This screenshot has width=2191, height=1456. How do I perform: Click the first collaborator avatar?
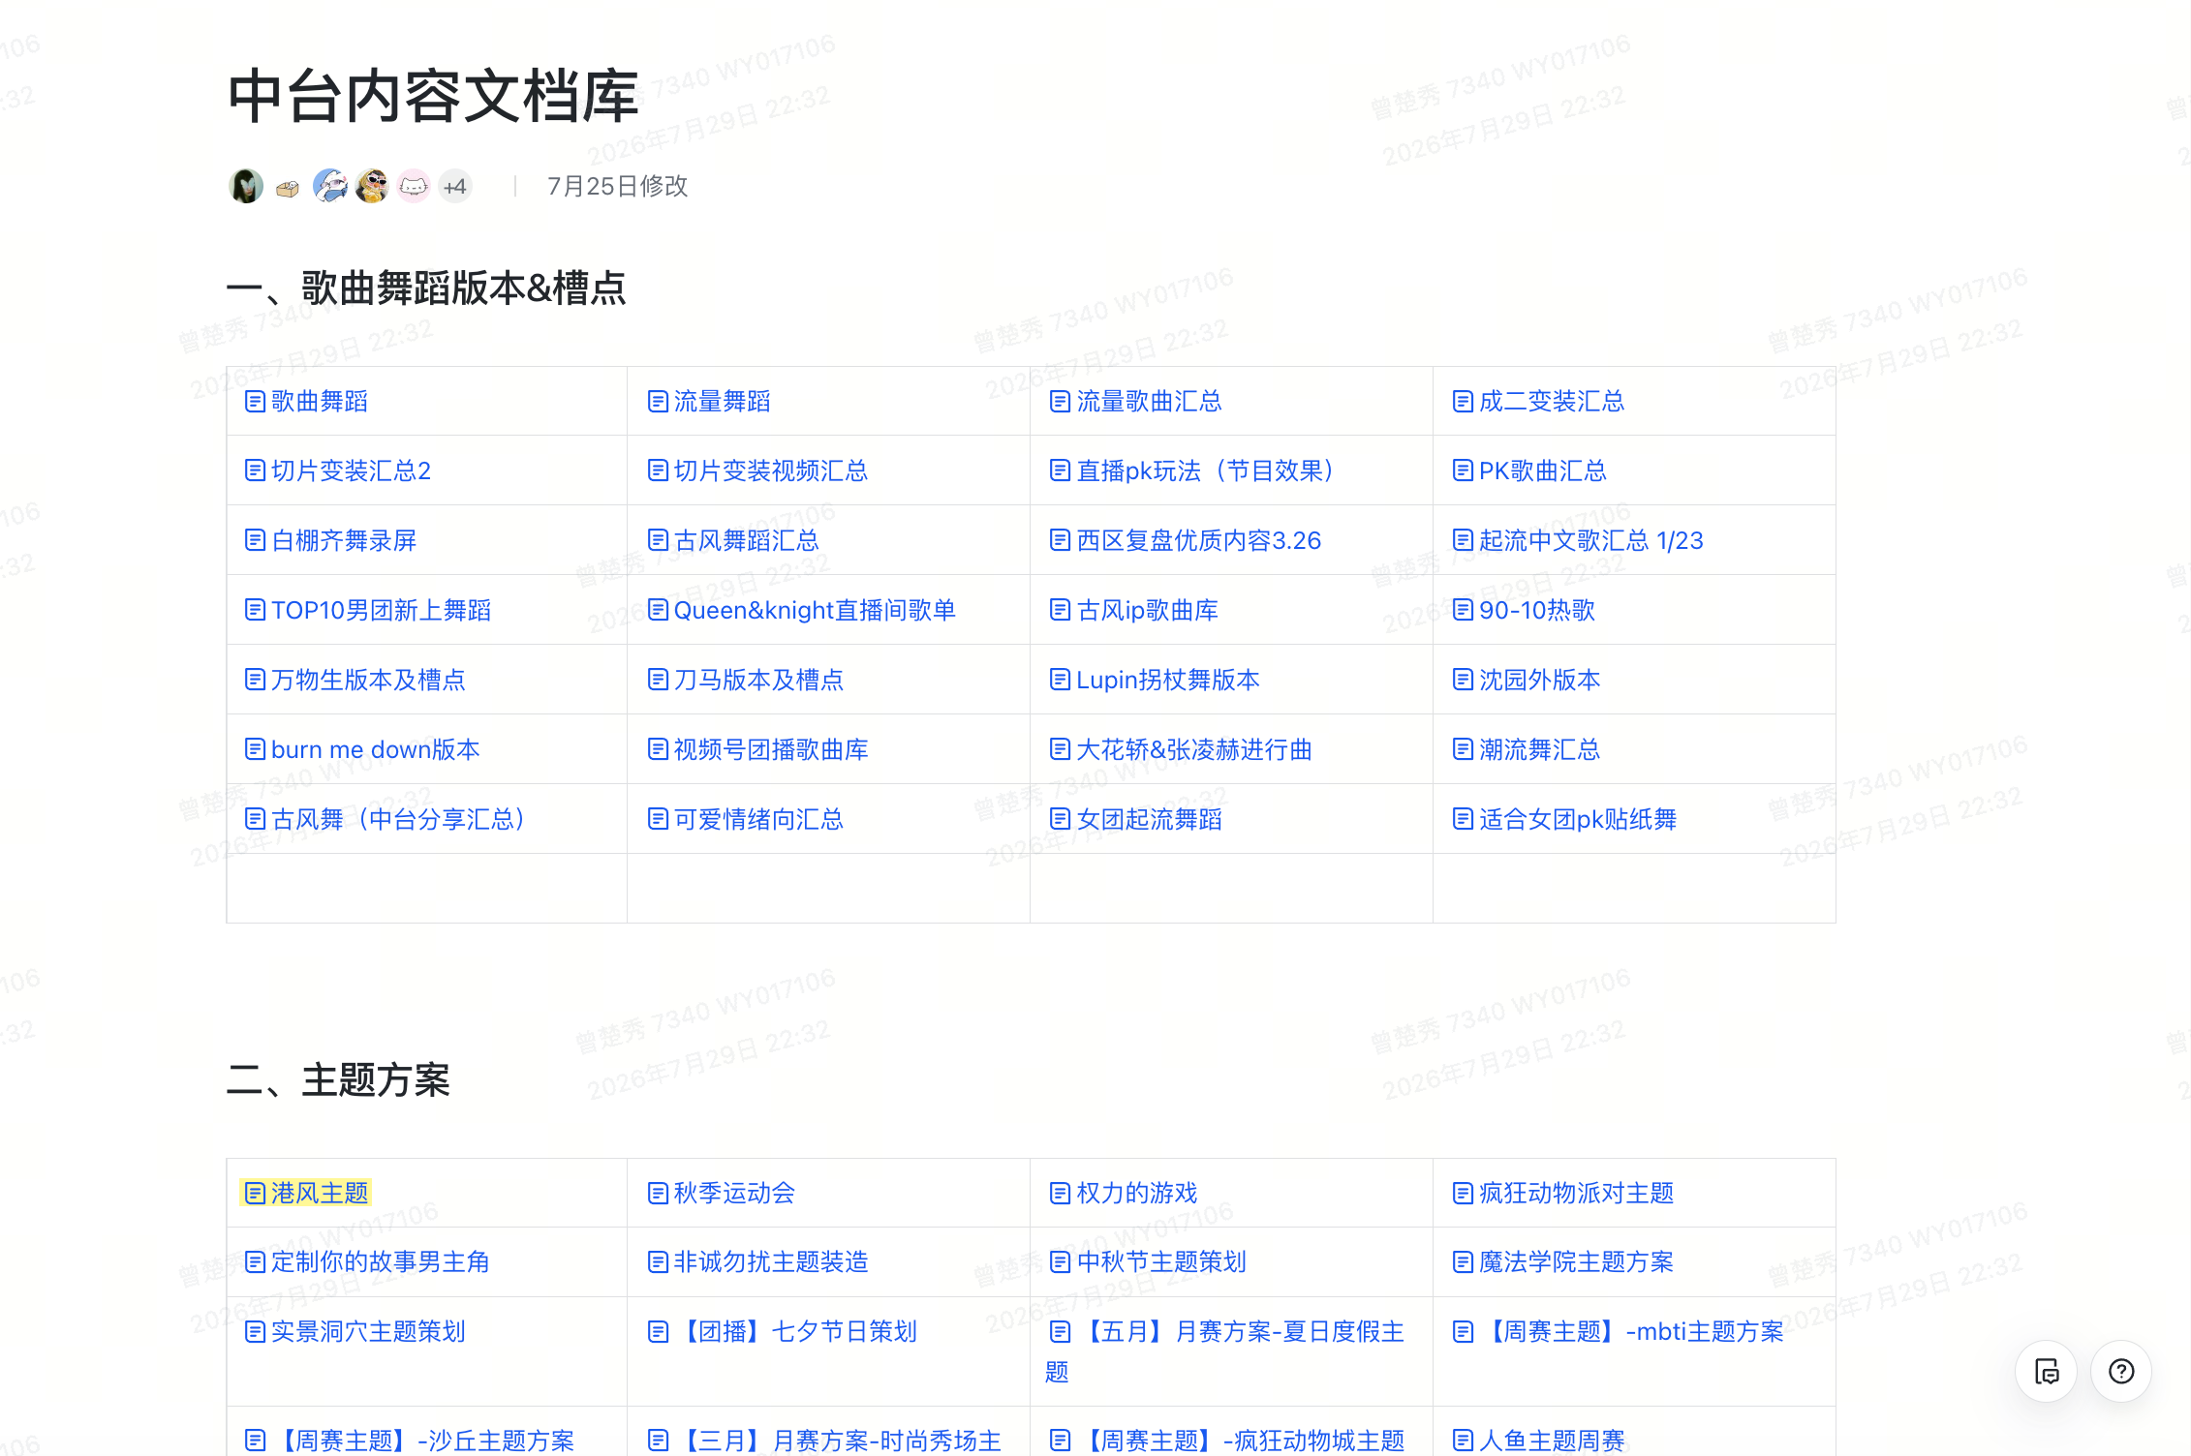pyautogui.click(x=246, y=186)
